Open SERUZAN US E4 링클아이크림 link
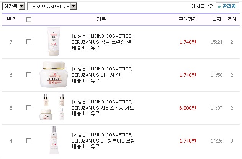The height and width of the screenshot is (159, 242). (x=103, y=141)
